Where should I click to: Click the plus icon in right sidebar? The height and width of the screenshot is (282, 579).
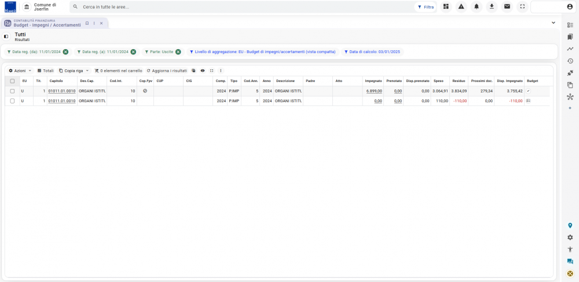point(570,108)
